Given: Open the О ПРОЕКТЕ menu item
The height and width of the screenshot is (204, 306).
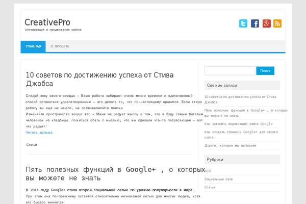Looking at the screenshot, I should (x=60, y=46).
